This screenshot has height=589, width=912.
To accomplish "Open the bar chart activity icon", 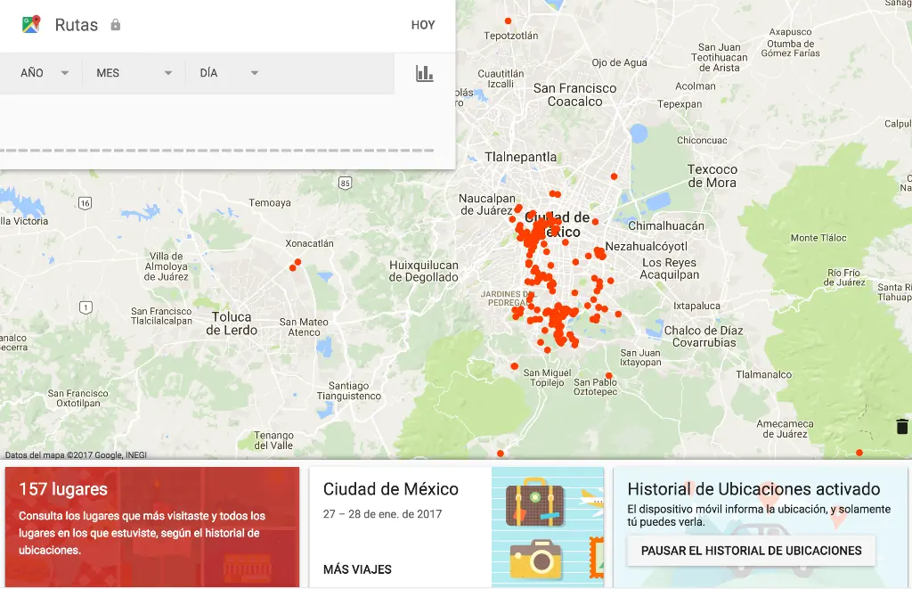I will pyautogui.click(x=425, y=73).
